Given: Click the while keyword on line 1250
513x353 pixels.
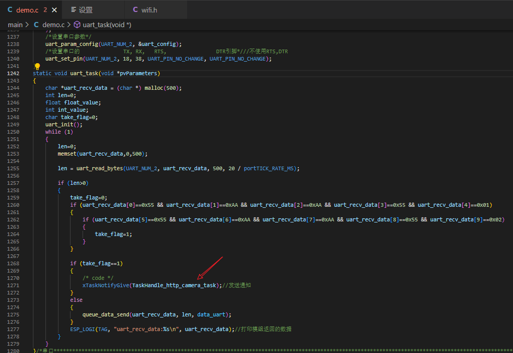Looking at the screenshot, I should pyautogui.click(x=53, y=132).
